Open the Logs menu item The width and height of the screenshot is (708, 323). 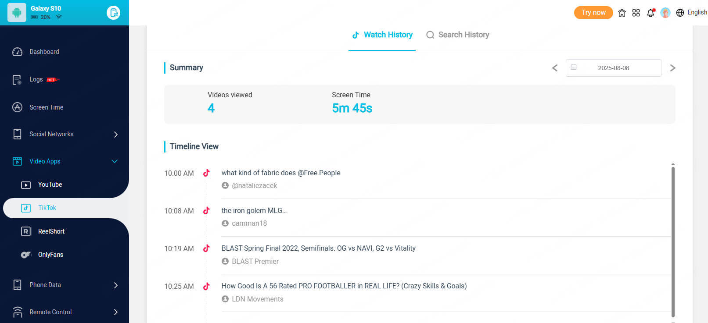coord(36,79)
